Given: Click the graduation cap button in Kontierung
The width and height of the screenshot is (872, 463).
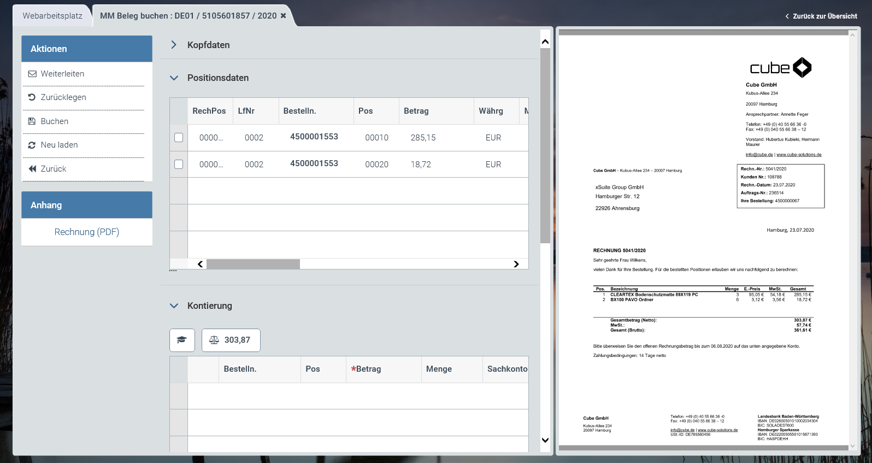Looking at the screenshot, I should 182,340.
